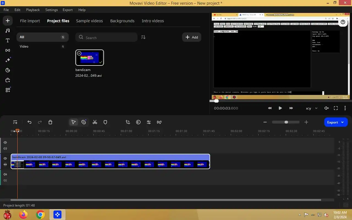Toggle the audio track link icon

pyautogui.click(x=5, y=180)
